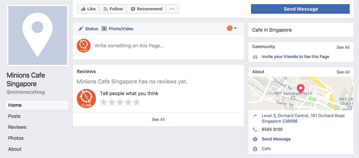Click the Messenger icon beside Send Message
This screenshot has width=359, height=158.
pos(255,139)
